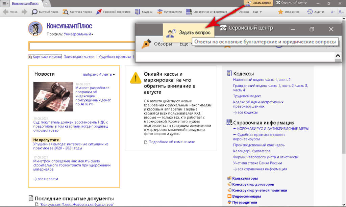Expand the выбрано 4 ленты dropdown
346x207 pixels.
pyautogui.click(x=99, y=75)
